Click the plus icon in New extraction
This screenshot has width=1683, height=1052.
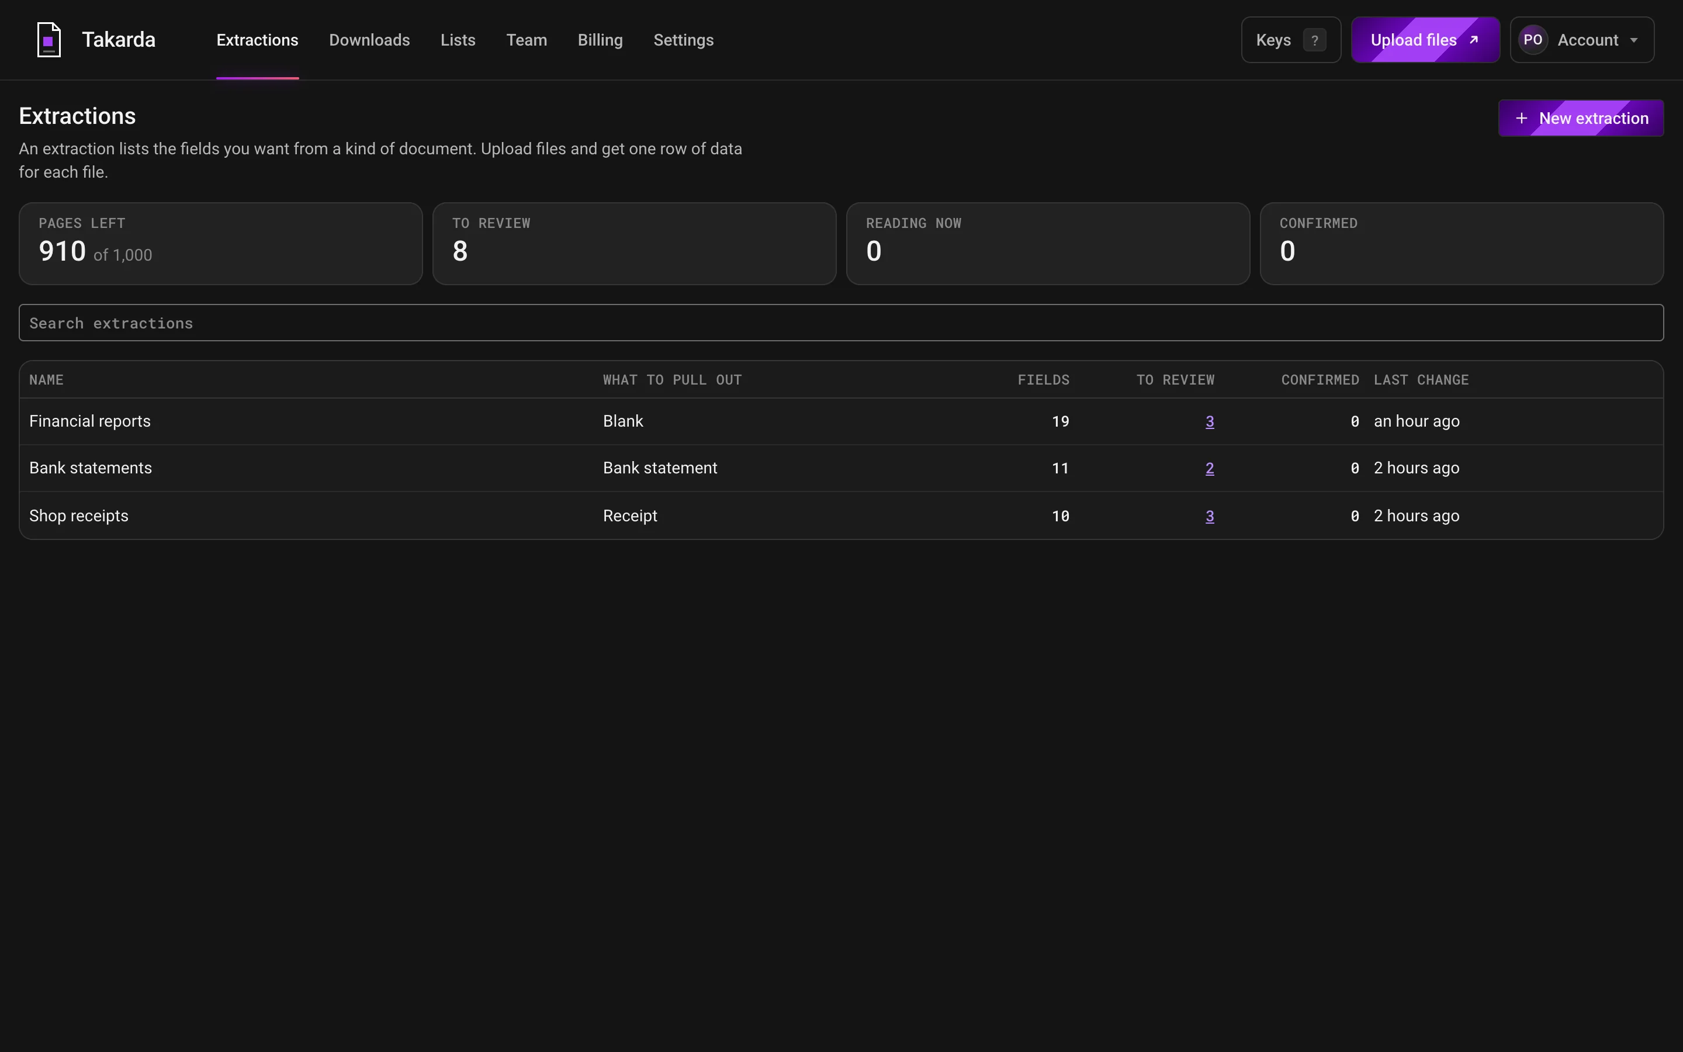1522,118
